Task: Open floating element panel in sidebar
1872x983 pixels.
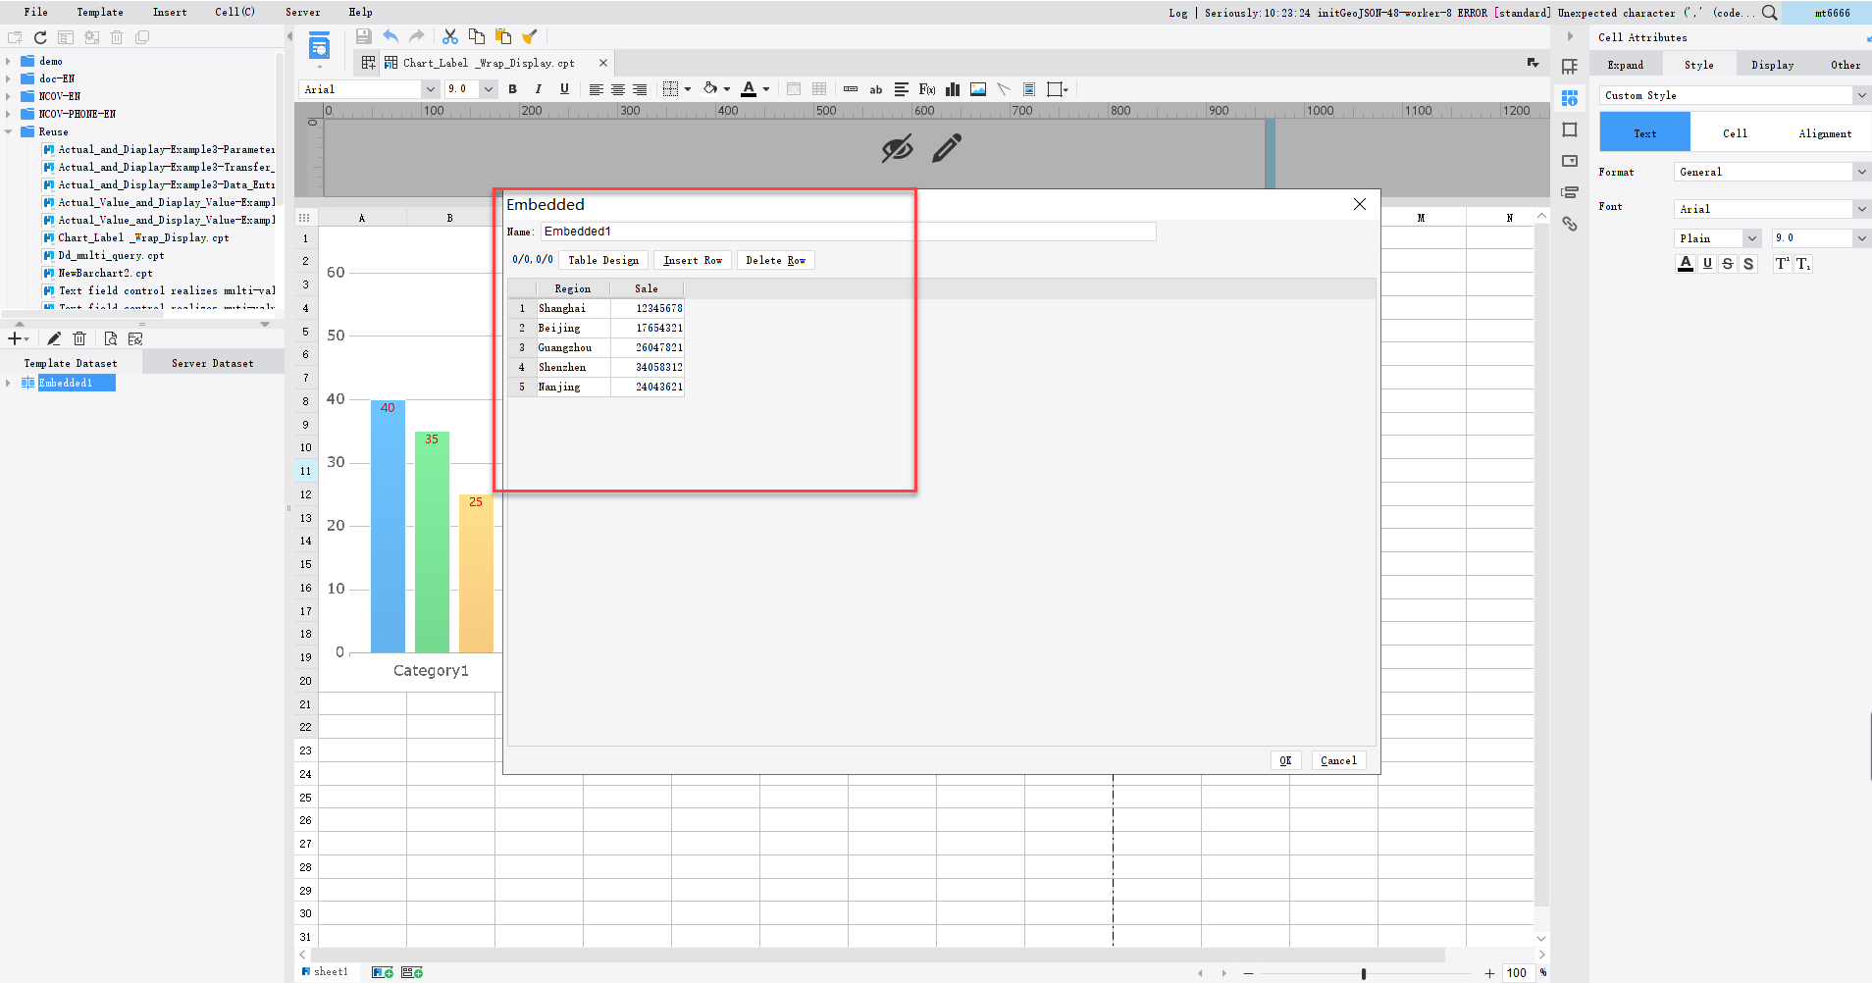Action: tap(1570, 129)
